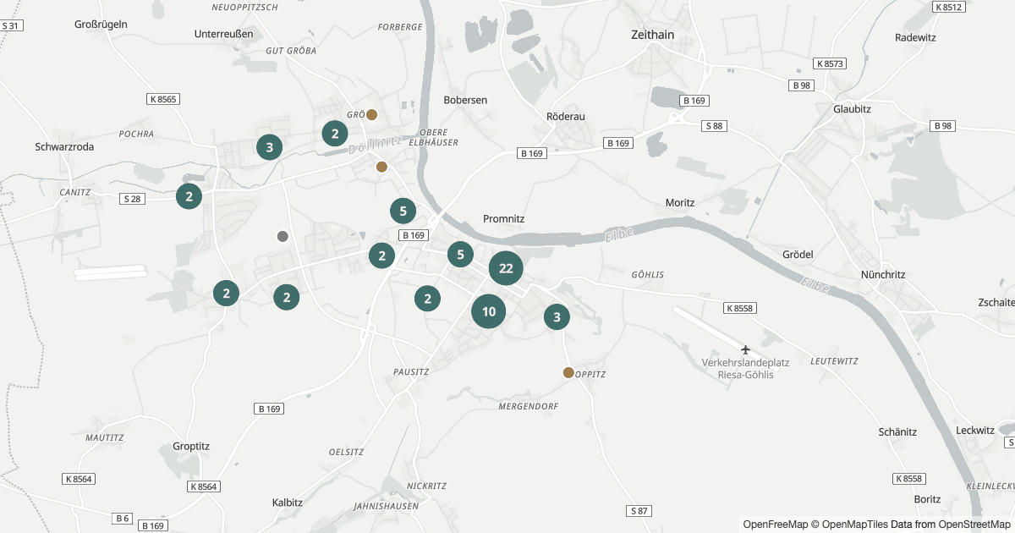
Task: Click the Zeithain town label
Action: 653,35
